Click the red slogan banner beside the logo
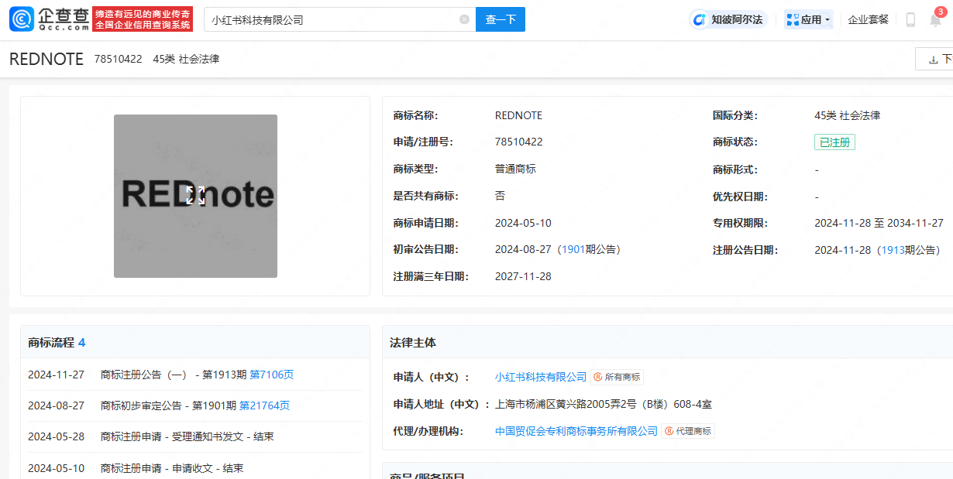This screenshot has width=953, height=479. pos(143,19)
